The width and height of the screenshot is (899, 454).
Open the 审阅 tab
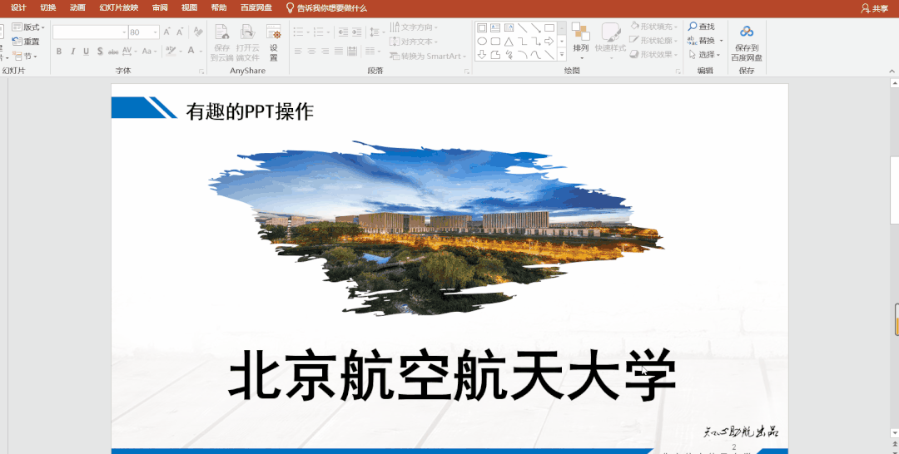point(160,8)
